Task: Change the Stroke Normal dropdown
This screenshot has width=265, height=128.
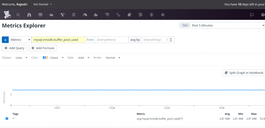Action: click(113, 58)
